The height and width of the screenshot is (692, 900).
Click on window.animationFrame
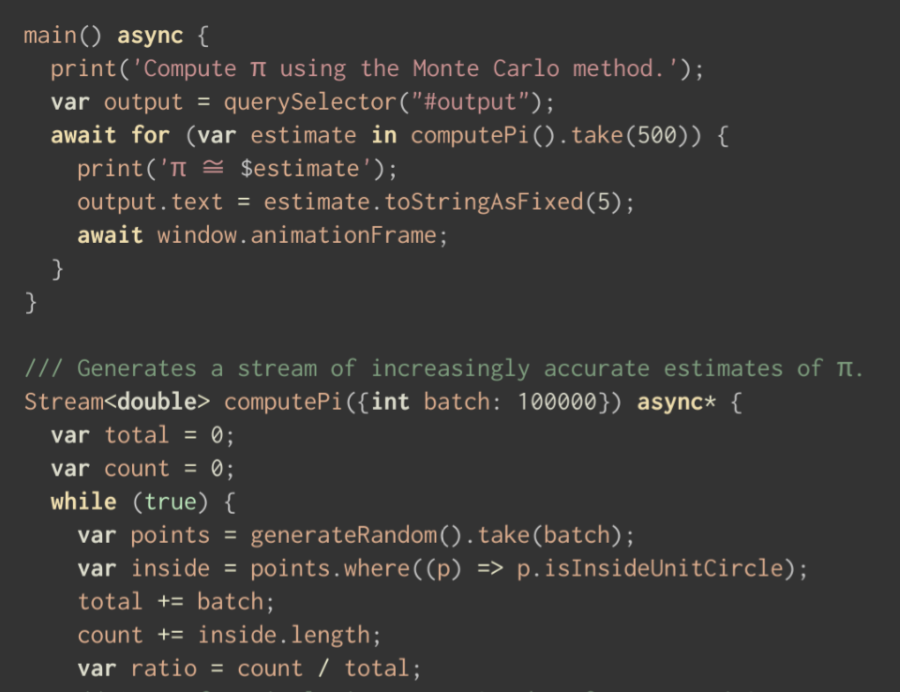point(296,234)
